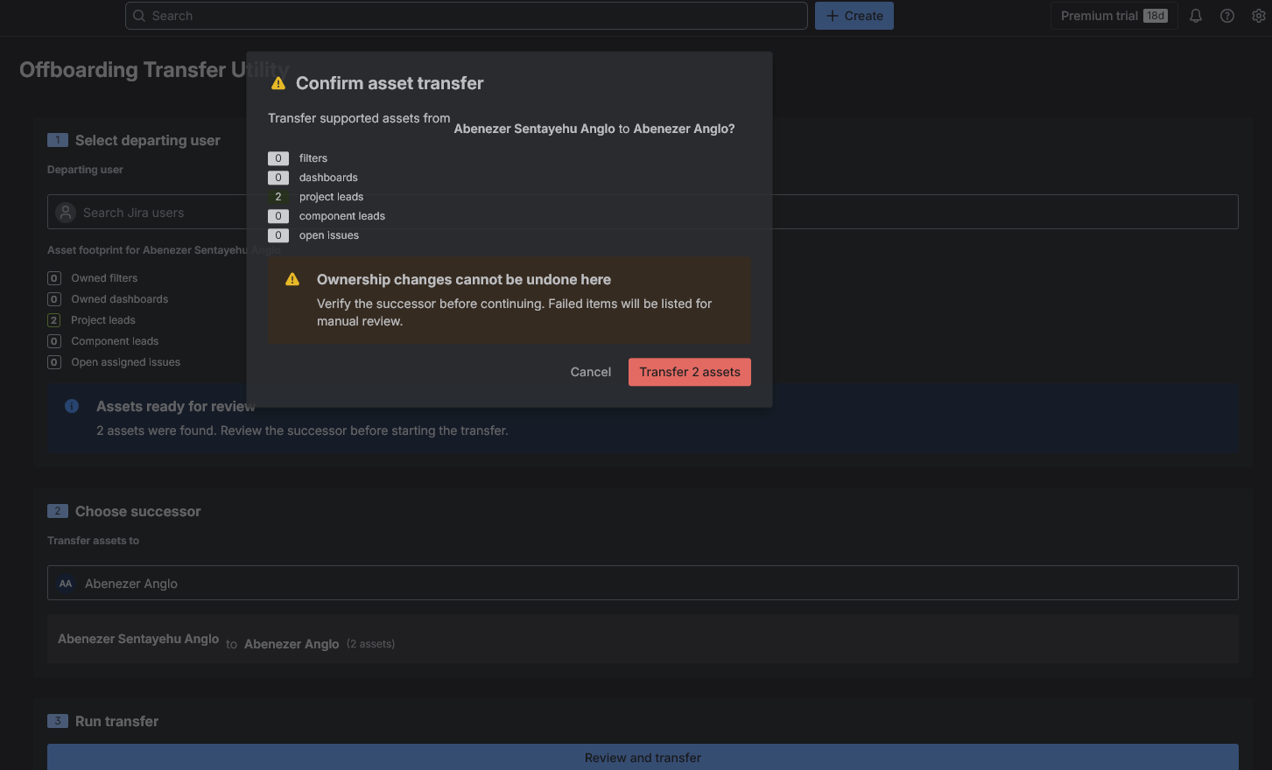This screenshot has height=770, width=1272.
Task: Click the user avatar icon in the departing user field
Action: [x=66, y=213]
